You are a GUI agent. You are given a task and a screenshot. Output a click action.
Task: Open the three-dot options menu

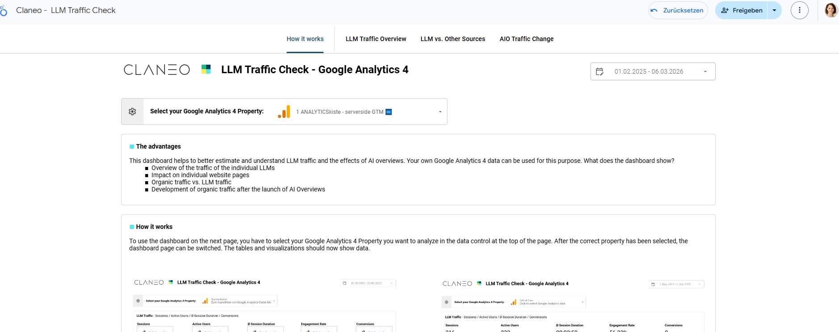click(x=799, y=10)
